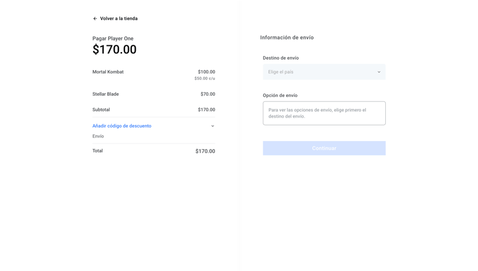
Task: Click the "$50.00 c/u" unit price text
Action: (x=204, y=79)
